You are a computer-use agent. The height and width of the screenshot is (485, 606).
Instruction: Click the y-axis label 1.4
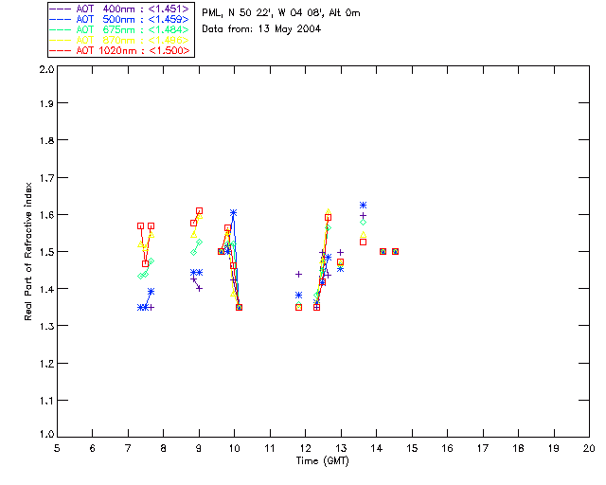(x=46, y=289)
